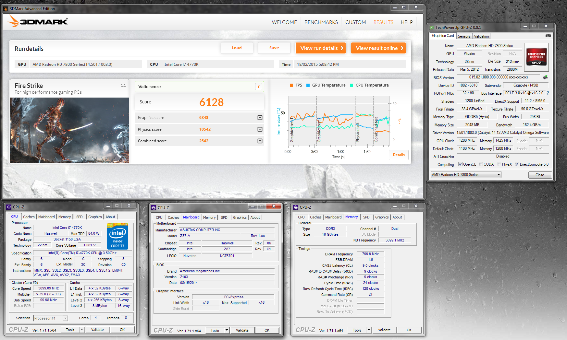Image resolution: width=567 pixels, height=340 pixels.
Task: Toggle the CUDA checkbox in GPU-Z
Action: click(481, 164)
